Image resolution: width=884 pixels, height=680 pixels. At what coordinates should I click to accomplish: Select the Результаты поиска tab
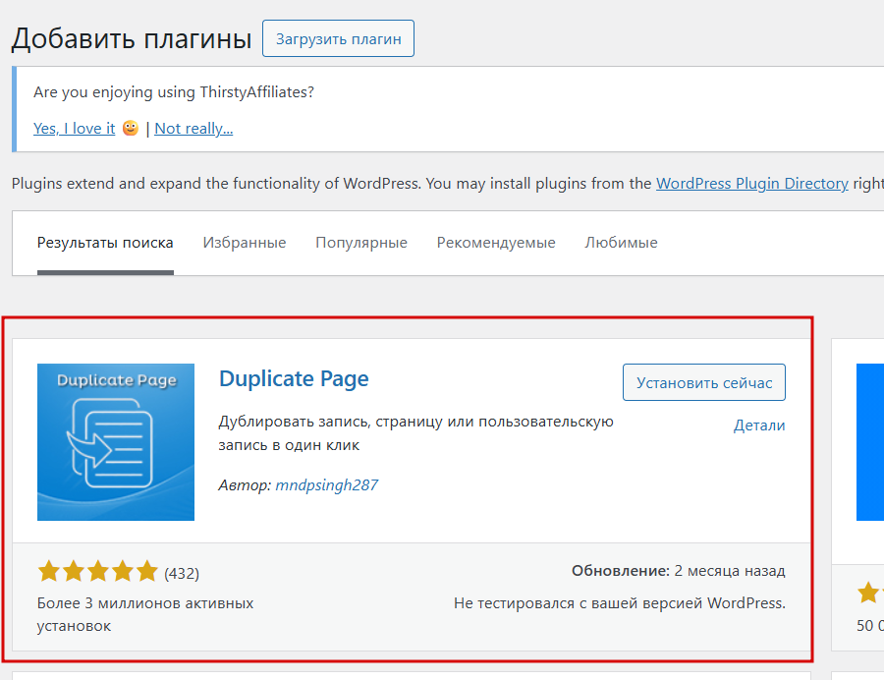[105, 243]
